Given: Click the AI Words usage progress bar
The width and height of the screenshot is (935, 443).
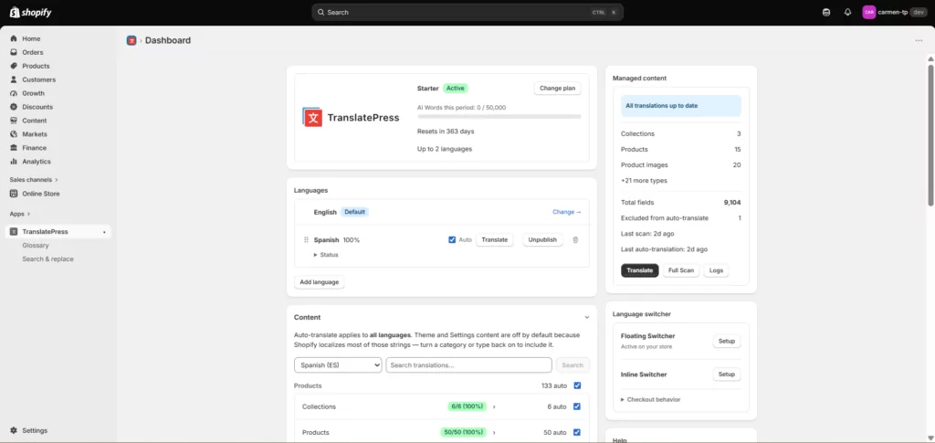Looking at the screenshot, I should click(499, 117).
